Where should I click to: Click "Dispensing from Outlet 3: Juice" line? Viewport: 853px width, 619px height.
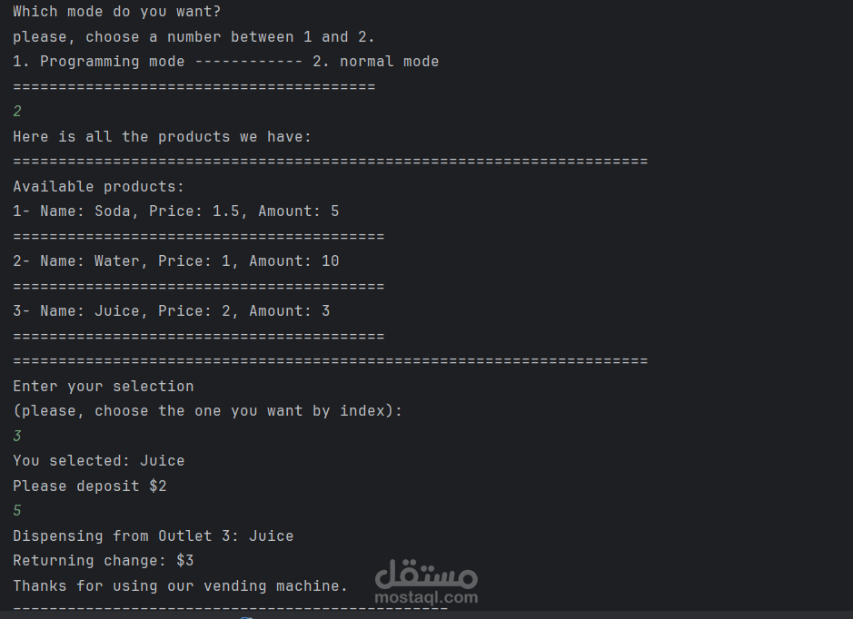point(153,536)
